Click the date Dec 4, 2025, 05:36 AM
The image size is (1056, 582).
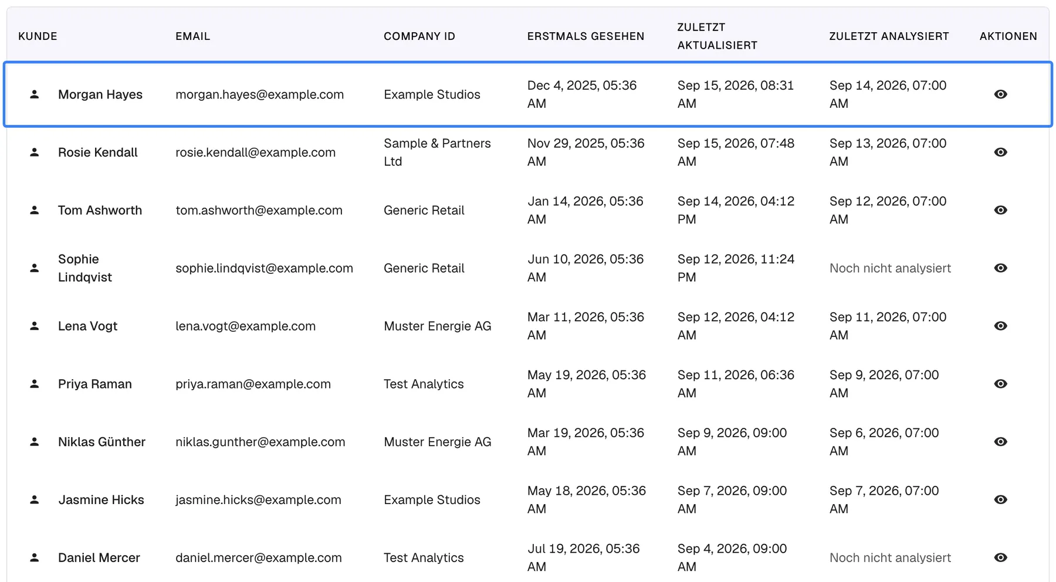point(582,94)
